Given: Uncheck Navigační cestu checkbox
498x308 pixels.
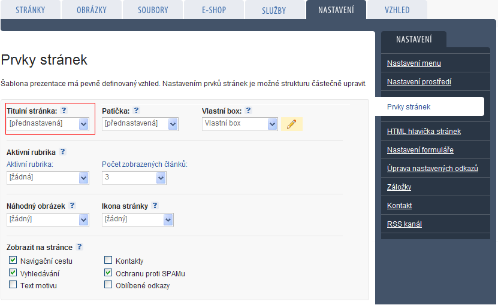Looking at the screenshot, I should (x=13, y=260).
